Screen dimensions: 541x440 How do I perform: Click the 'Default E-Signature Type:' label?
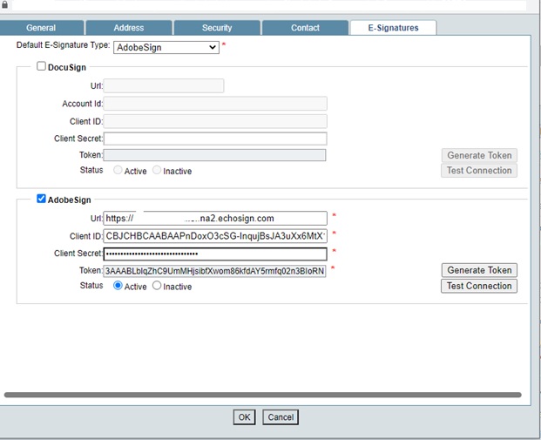(63, 45)
